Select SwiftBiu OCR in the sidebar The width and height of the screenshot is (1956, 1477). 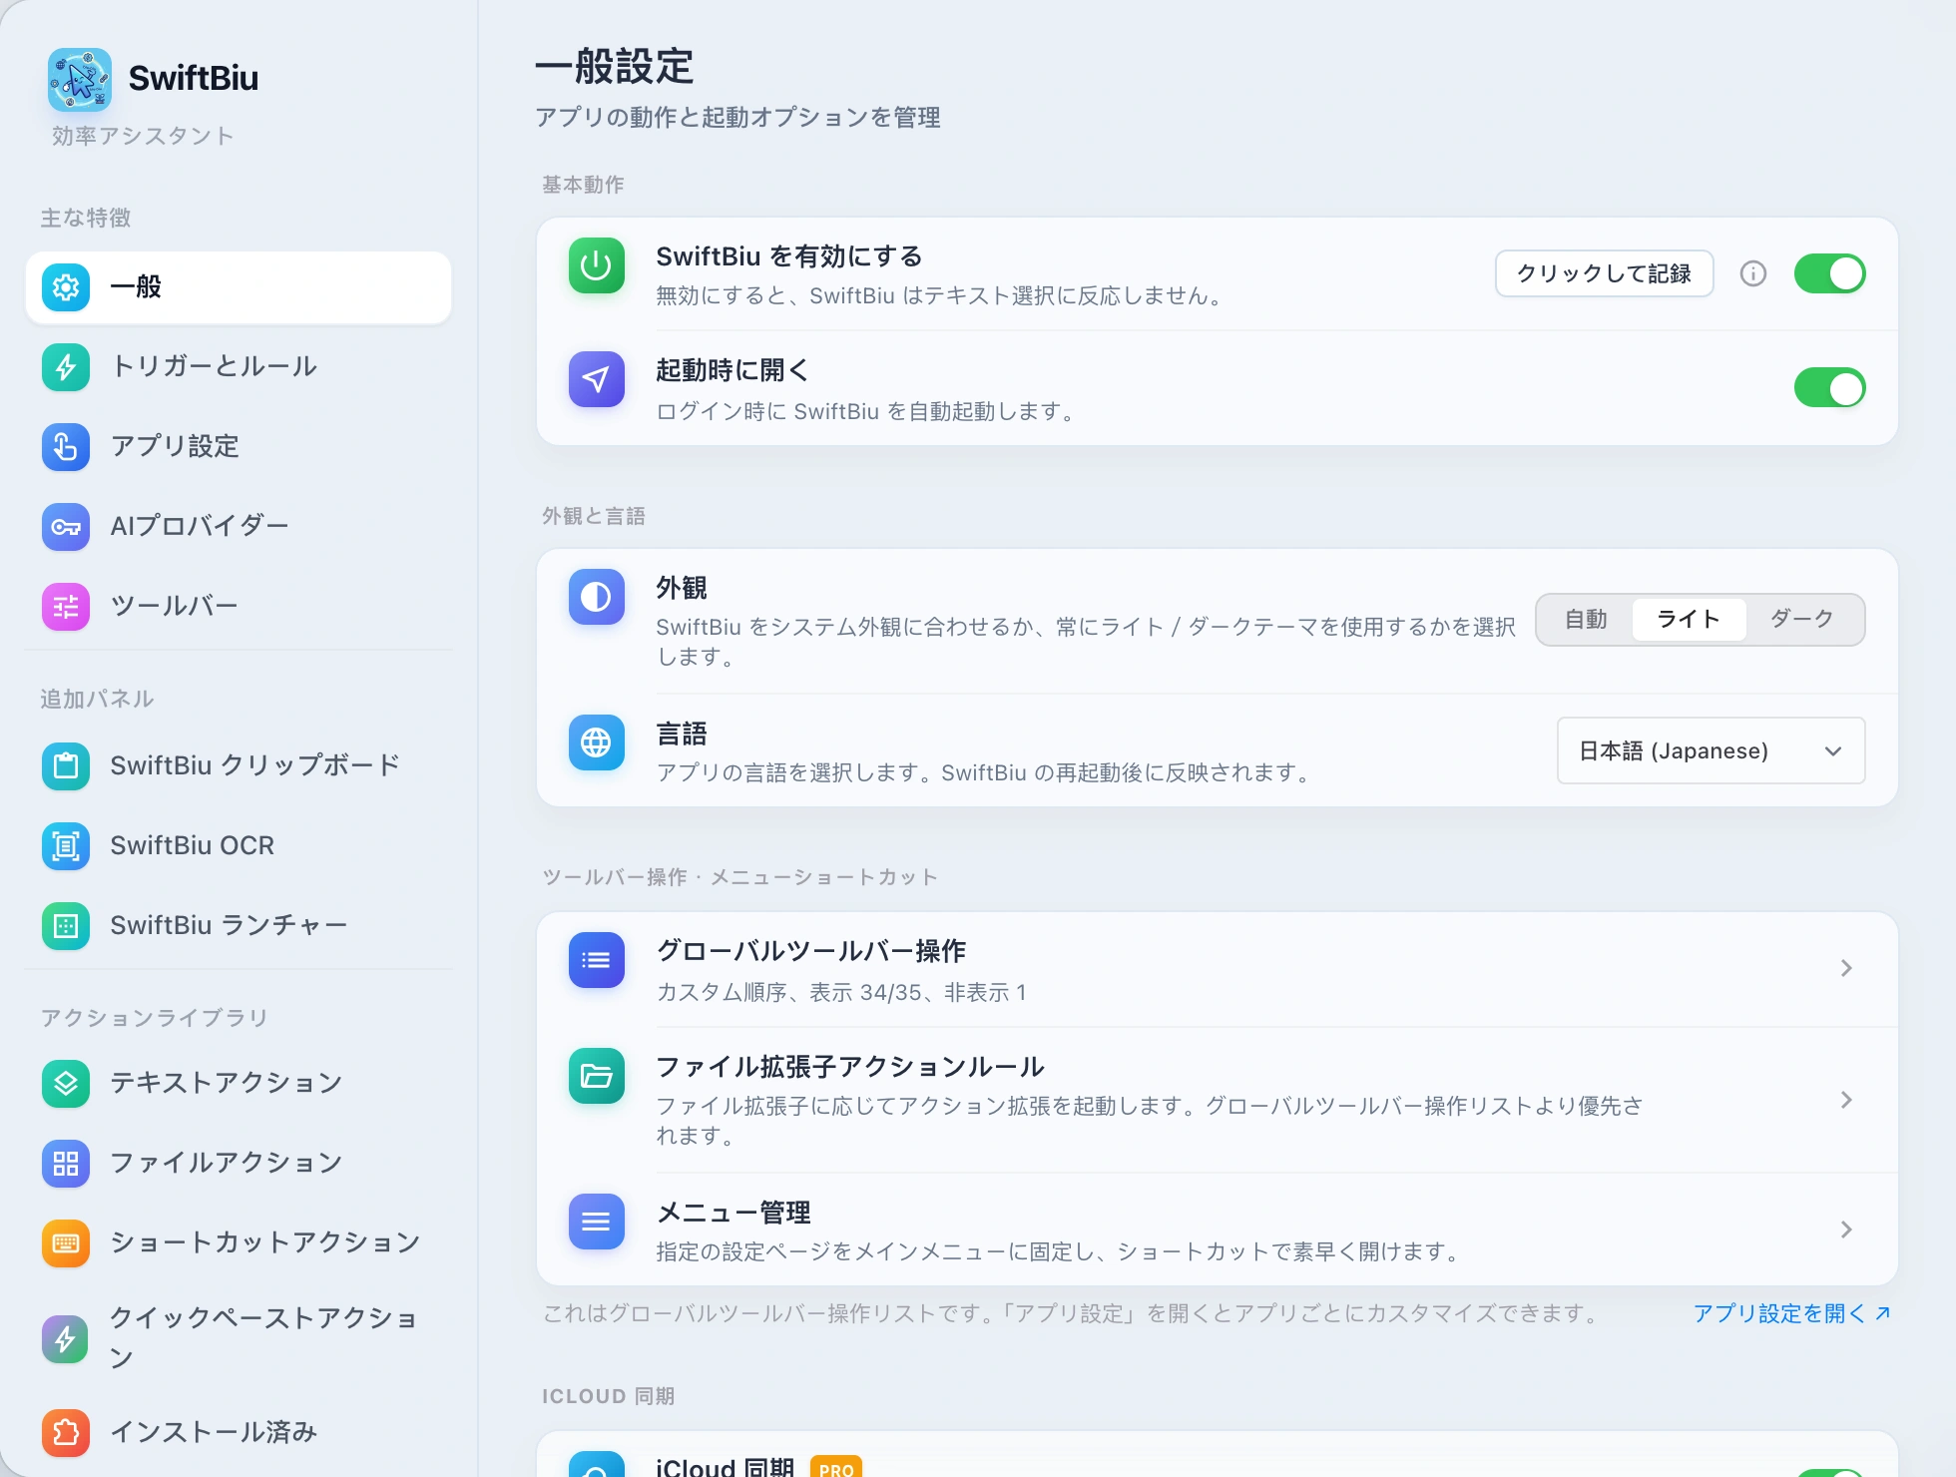pyautogui.click(x=239, y=846)
